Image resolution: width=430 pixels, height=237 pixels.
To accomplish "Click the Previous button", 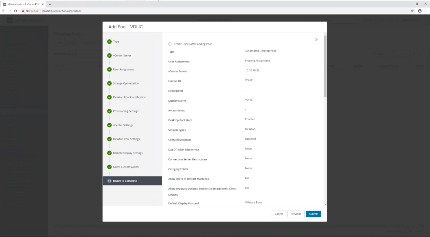I will (296, 214).
